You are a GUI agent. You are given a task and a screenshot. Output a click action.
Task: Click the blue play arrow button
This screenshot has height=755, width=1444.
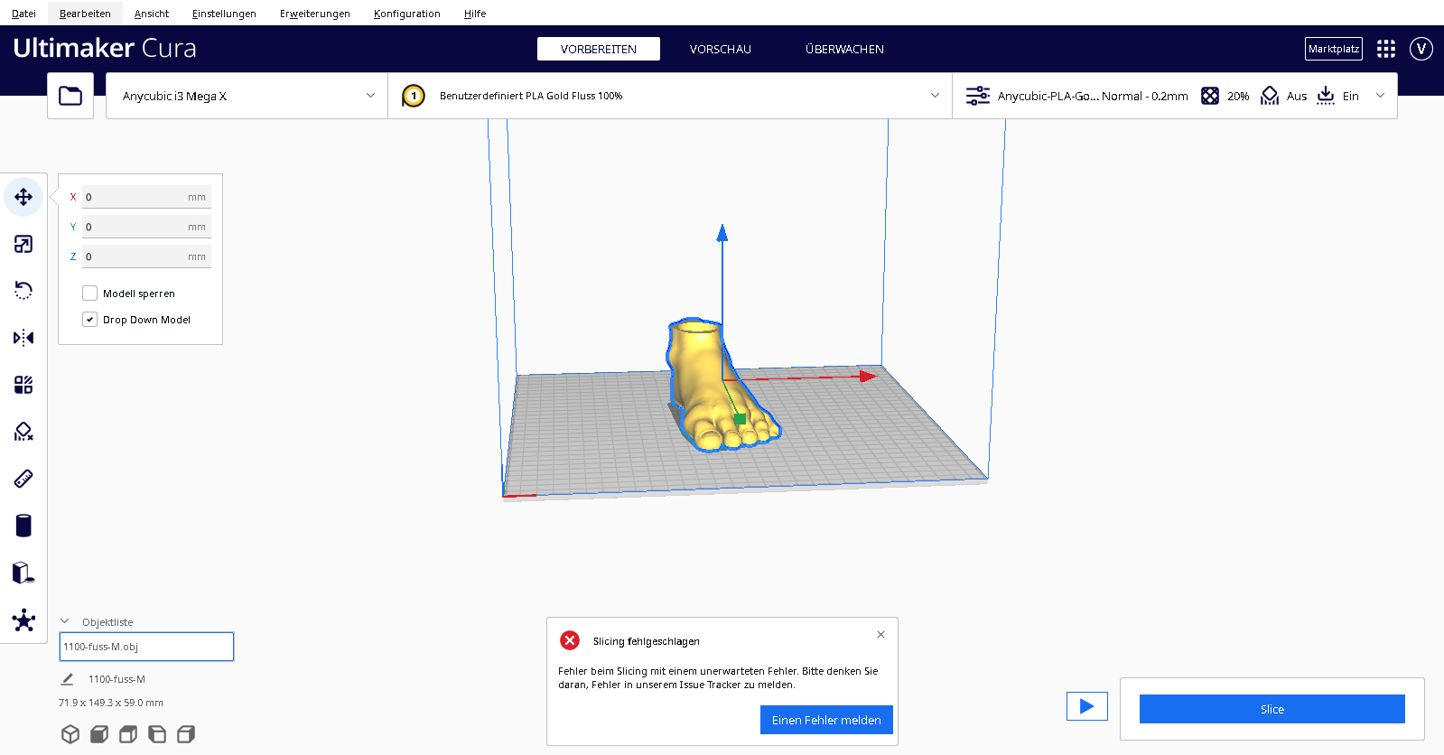tap(1087, 706)
